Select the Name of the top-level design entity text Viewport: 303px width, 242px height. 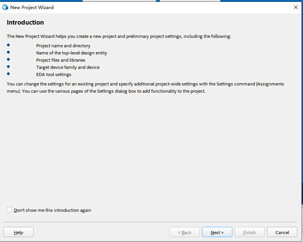(71, 53)
